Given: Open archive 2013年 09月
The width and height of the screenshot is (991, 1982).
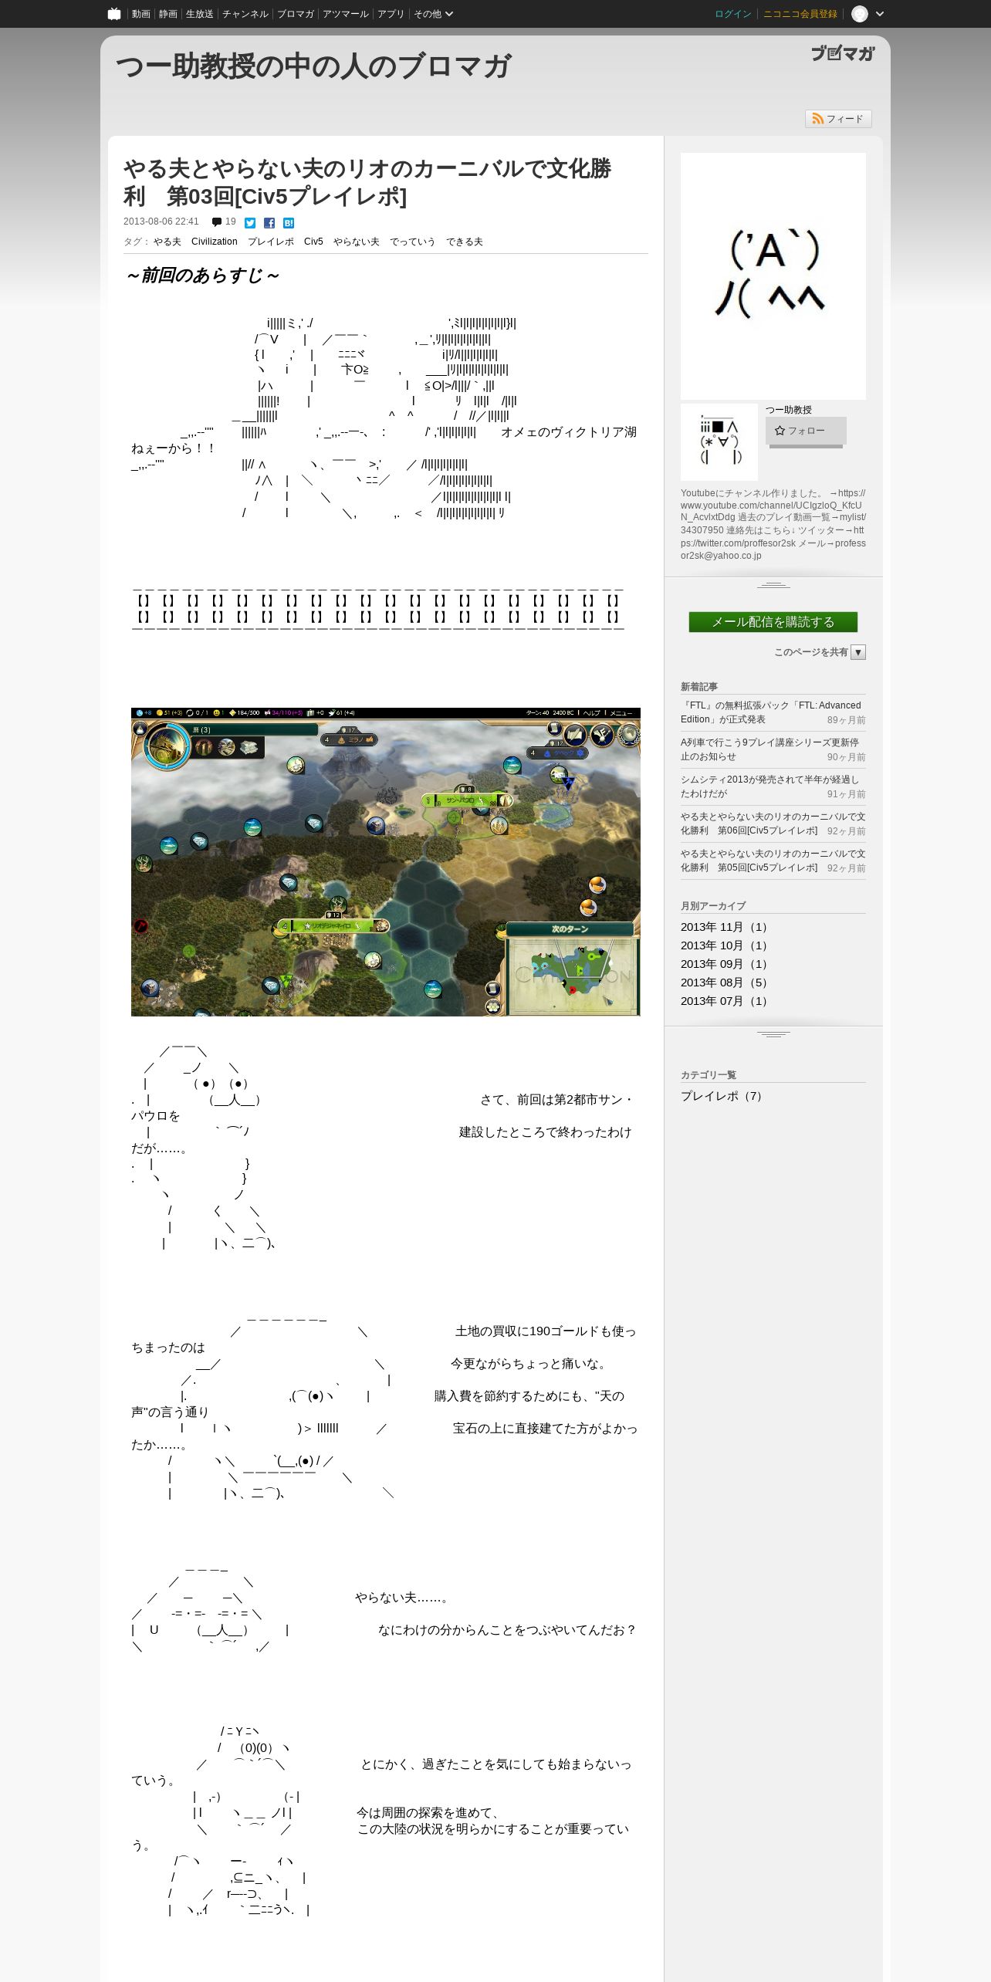Looking at the screenshot, I should click(725, 964).
